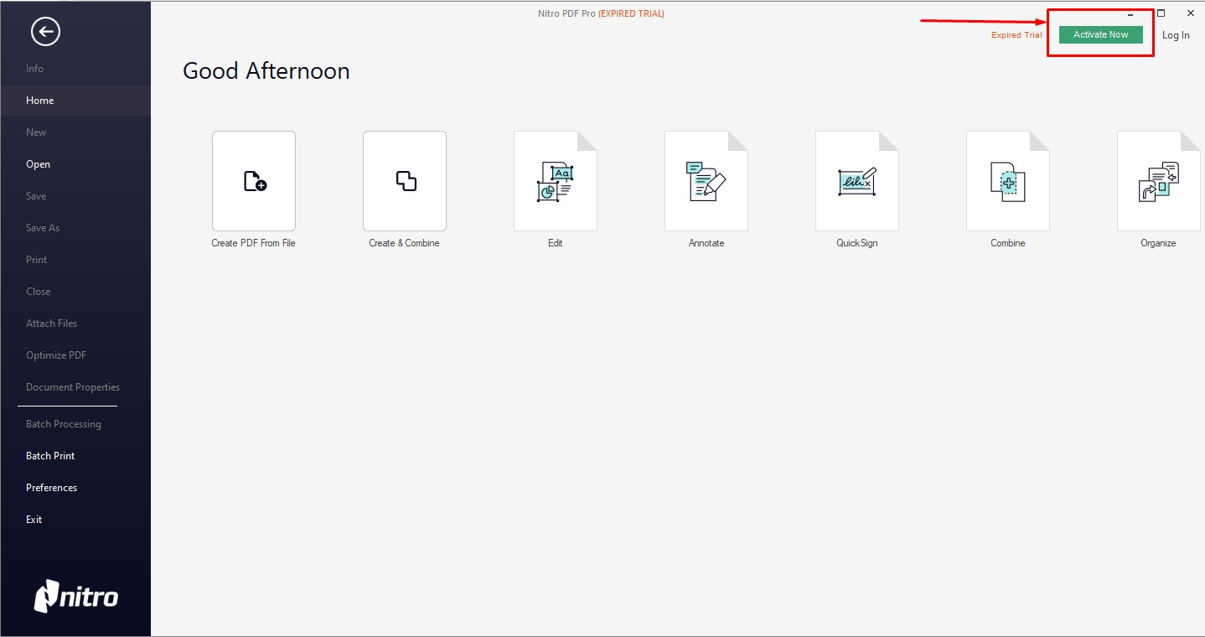1205x637 pixels.
Task: Open the Combine files tile
Action: pos(1007,181)
